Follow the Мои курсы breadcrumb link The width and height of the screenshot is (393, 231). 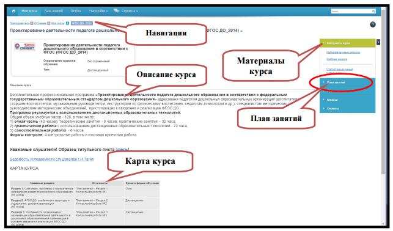[57, 23]
